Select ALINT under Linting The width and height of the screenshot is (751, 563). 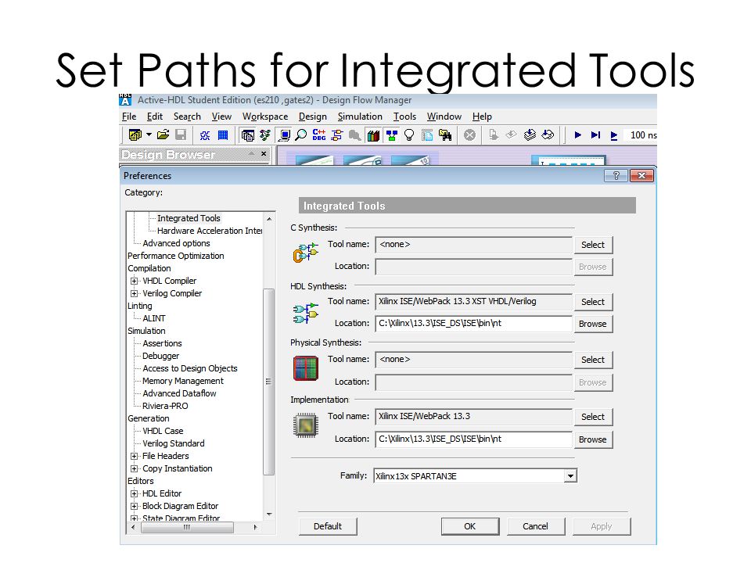click(154, 318)
